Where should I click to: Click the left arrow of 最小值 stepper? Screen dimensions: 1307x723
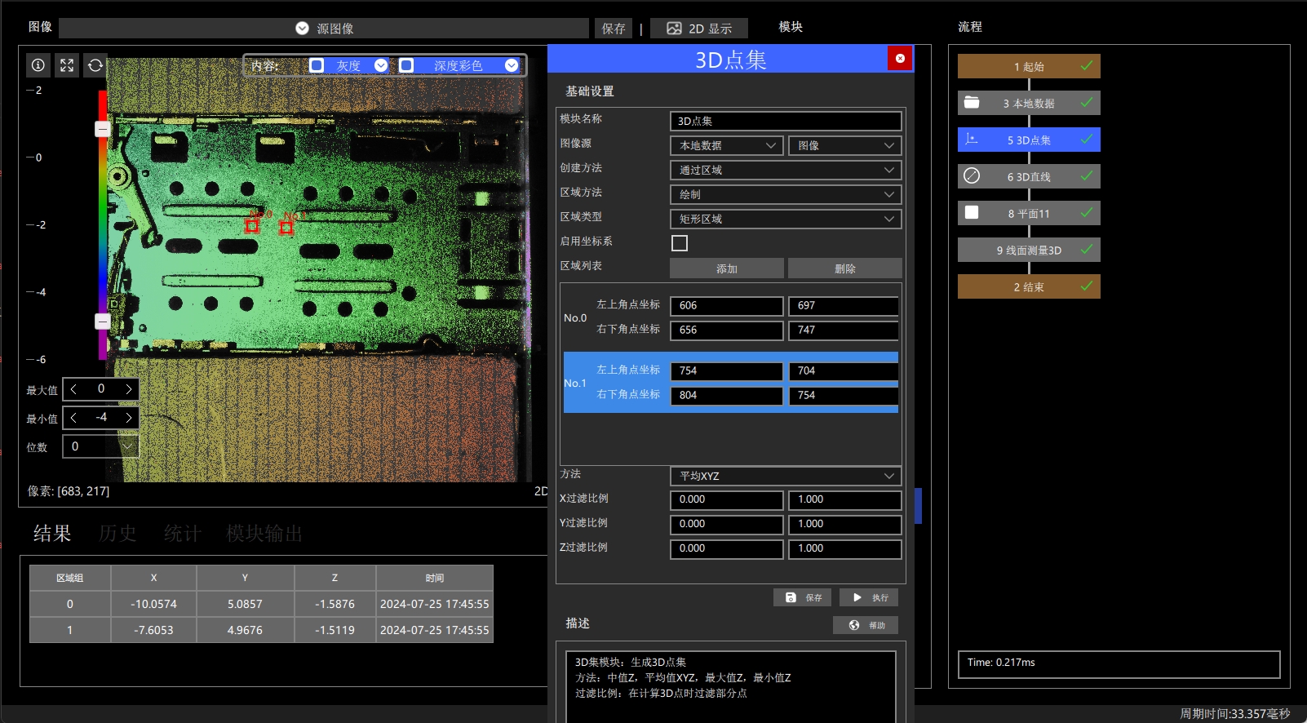click(x=73, y=418)
